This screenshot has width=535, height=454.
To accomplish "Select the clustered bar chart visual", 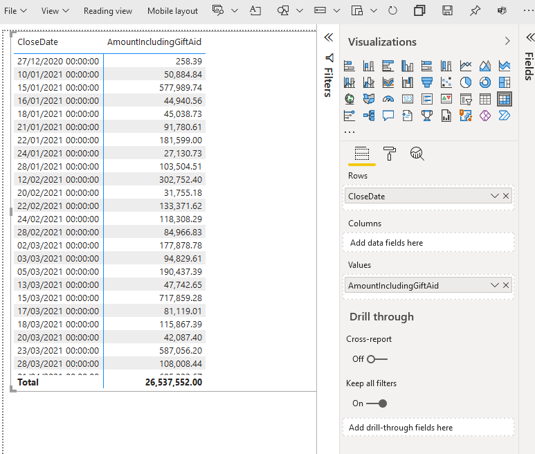I will coord(388,66).
